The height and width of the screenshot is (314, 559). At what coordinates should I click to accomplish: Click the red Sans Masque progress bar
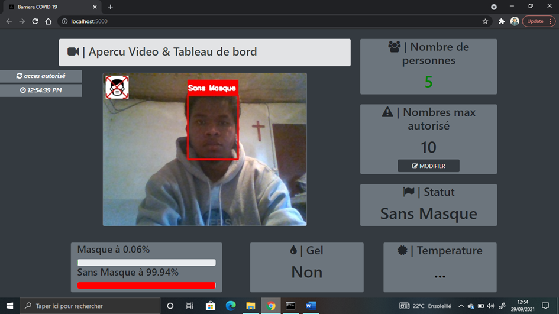coord(147,285)
